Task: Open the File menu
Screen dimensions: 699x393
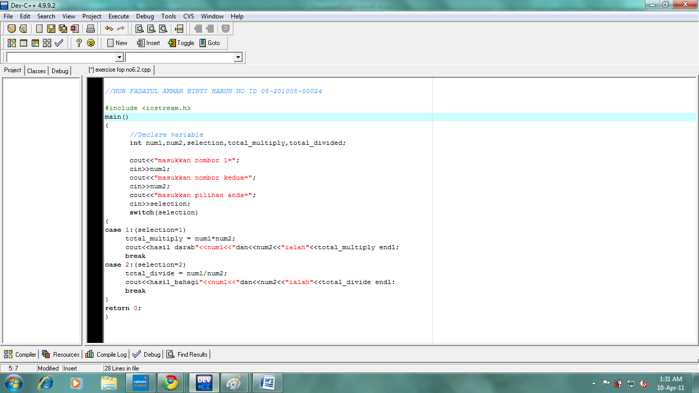Action: coord(8,16)
